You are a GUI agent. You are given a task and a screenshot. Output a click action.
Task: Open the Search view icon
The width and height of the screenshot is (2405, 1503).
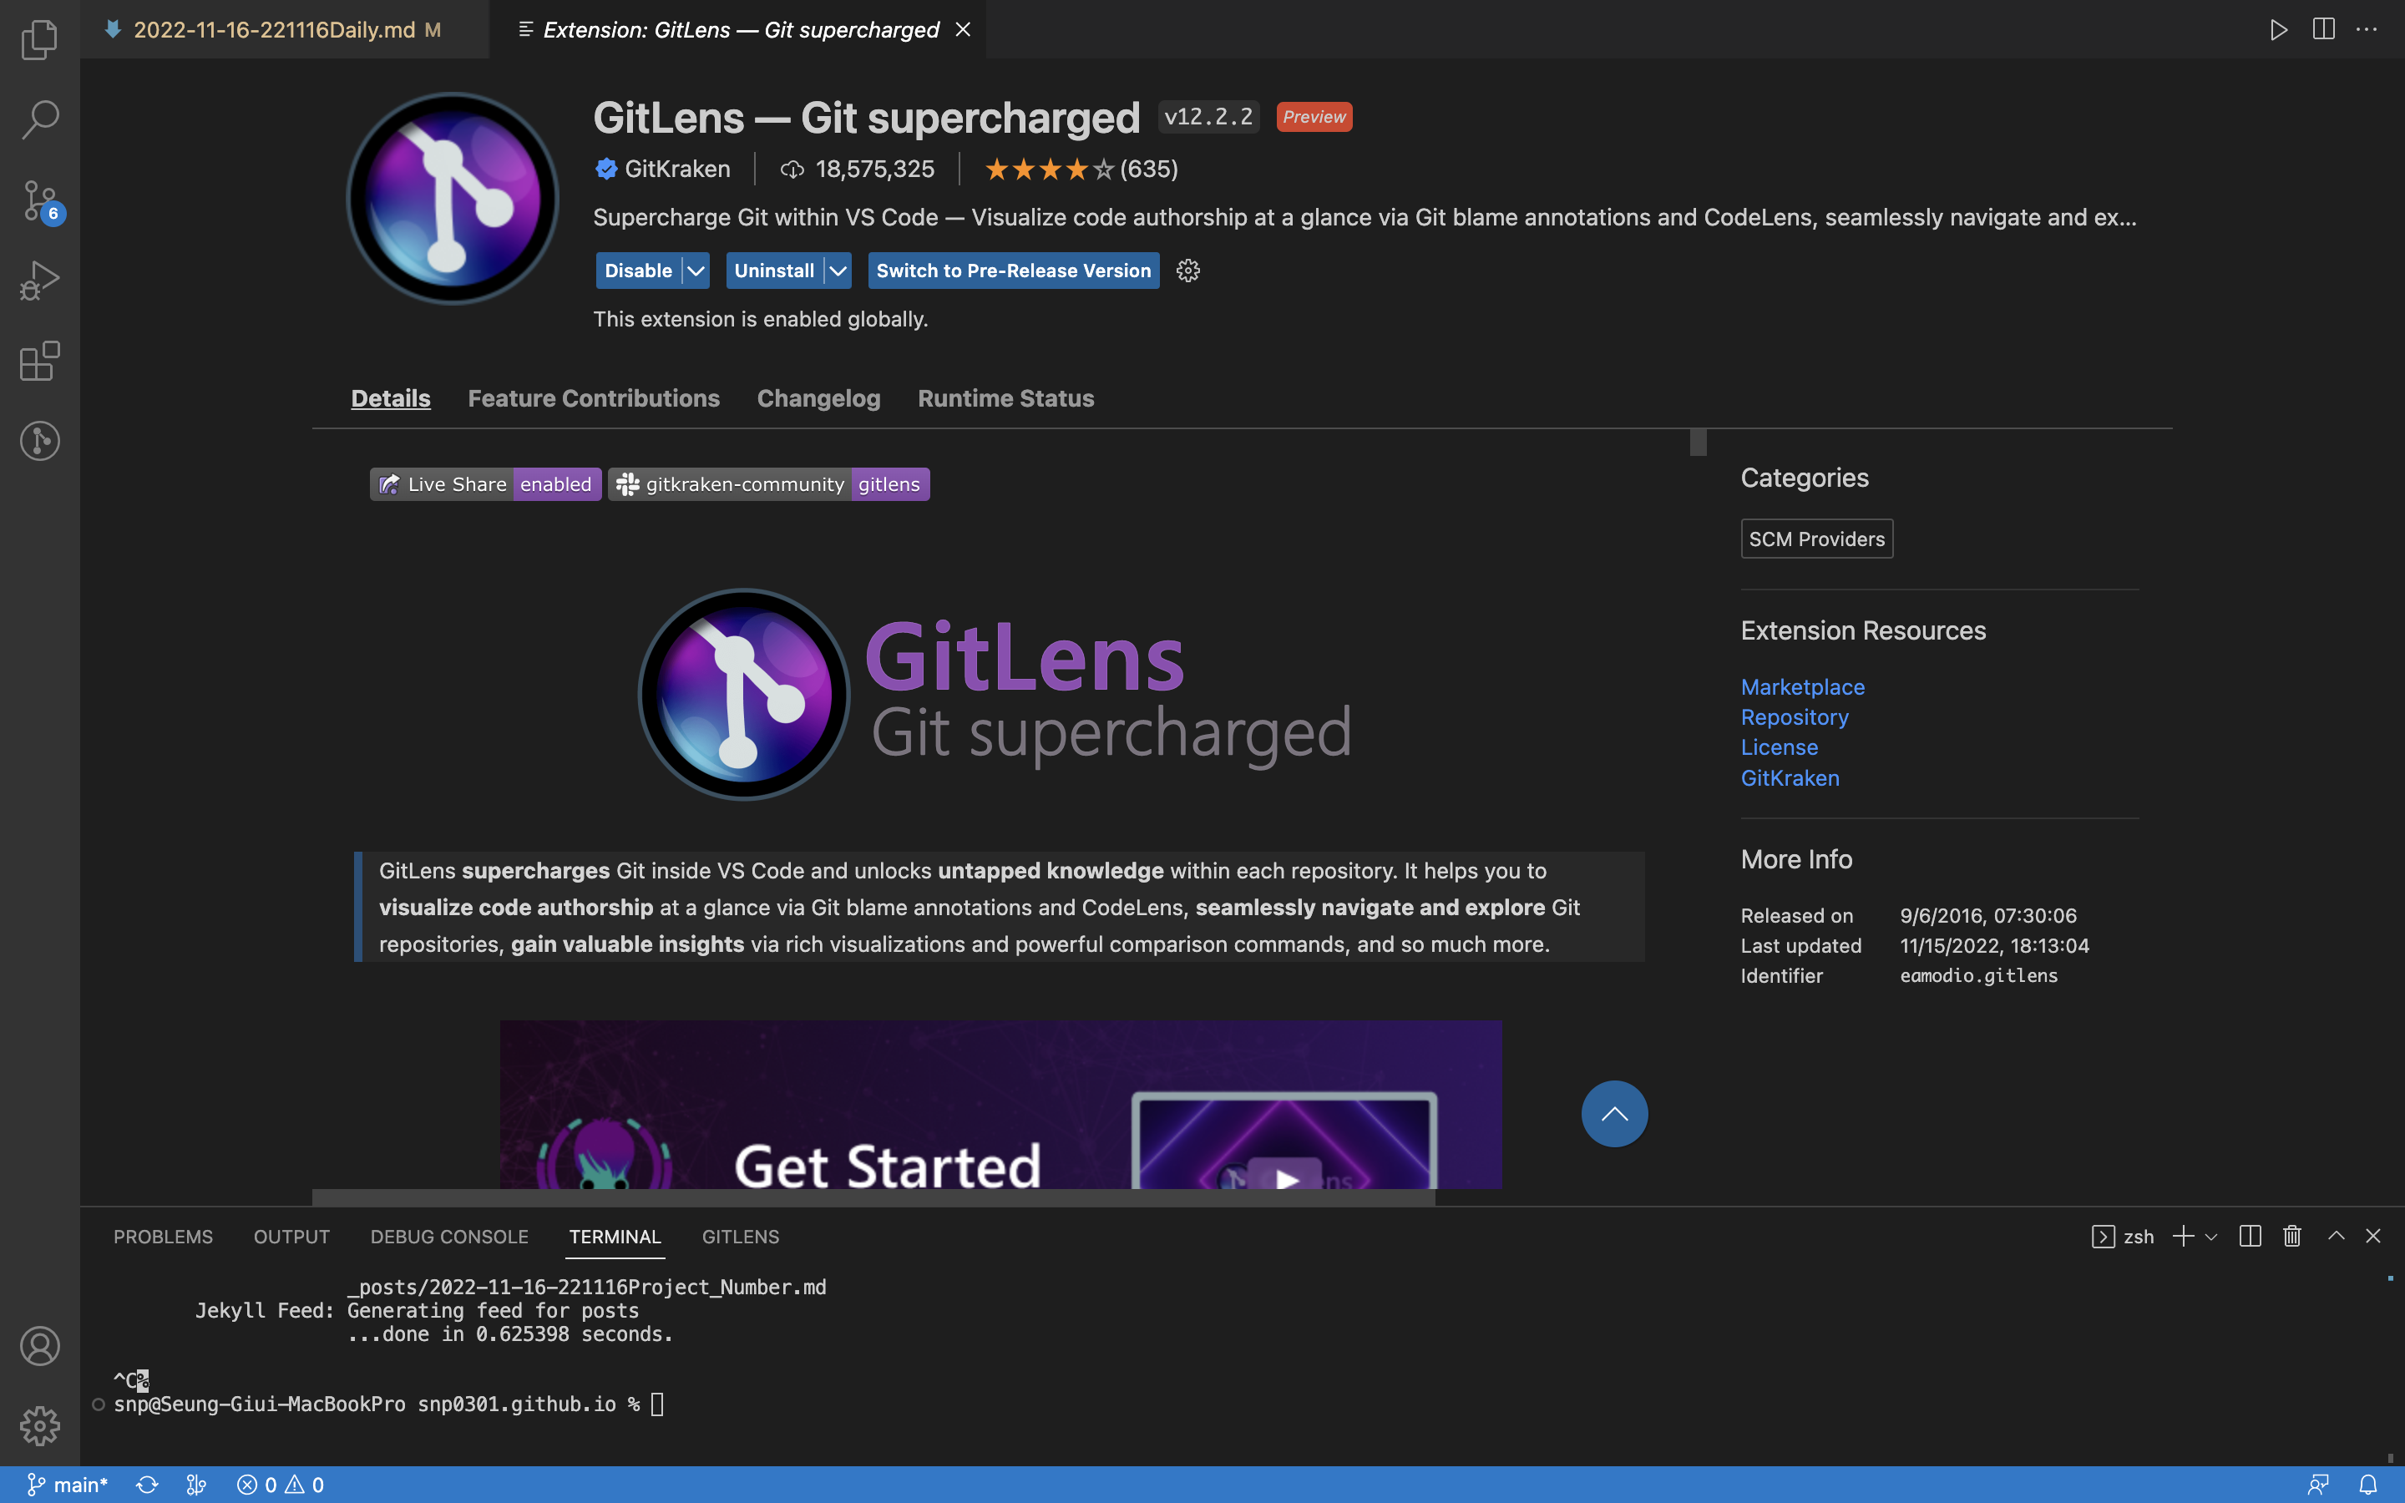point(40,119)
